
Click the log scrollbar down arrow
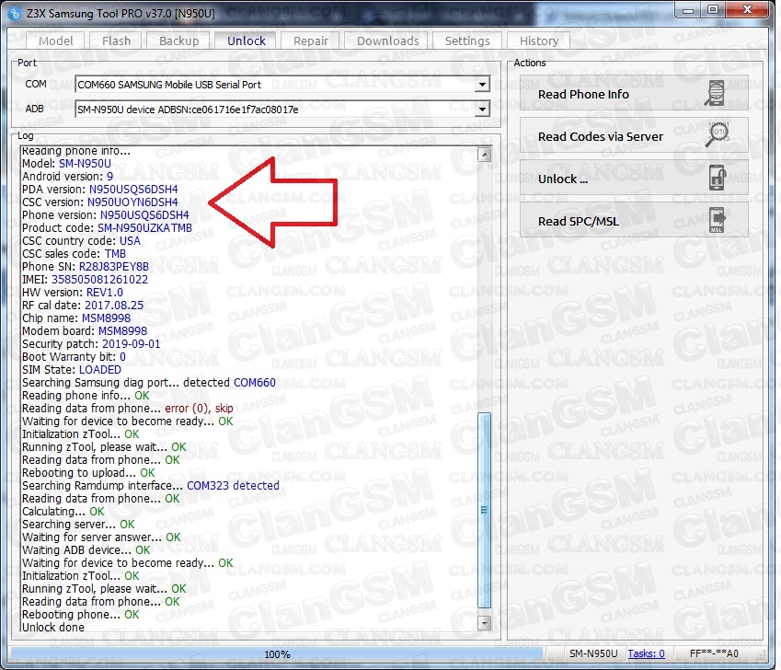click(x=484, y=623)
